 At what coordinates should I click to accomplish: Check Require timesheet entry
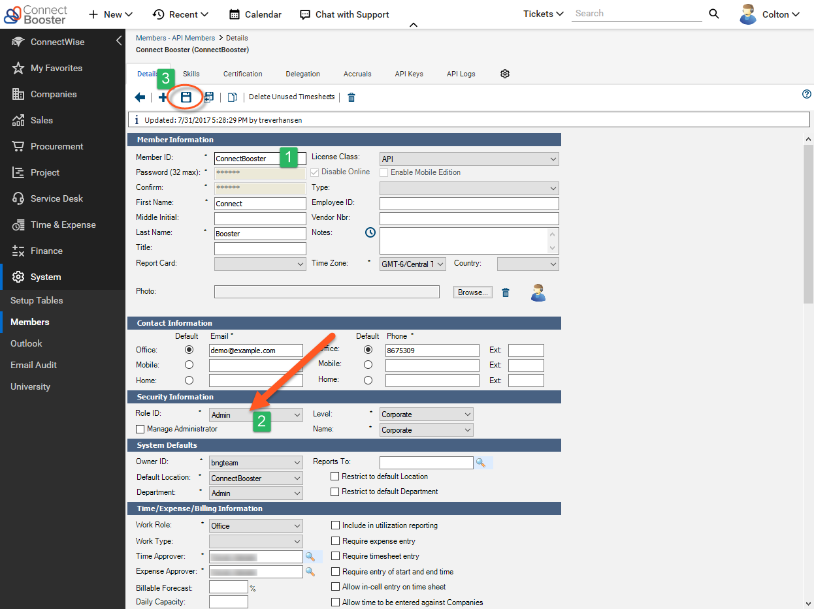pos(336,556)
